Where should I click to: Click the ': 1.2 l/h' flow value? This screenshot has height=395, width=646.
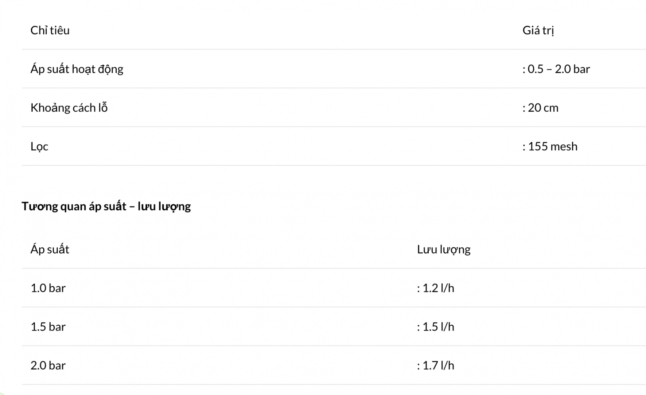coord(436,288)
